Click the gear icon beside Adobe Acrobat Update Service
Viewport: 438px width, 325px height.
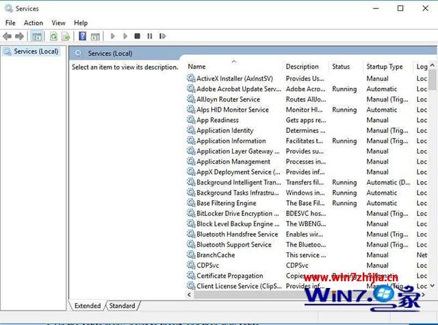[191, 88]
